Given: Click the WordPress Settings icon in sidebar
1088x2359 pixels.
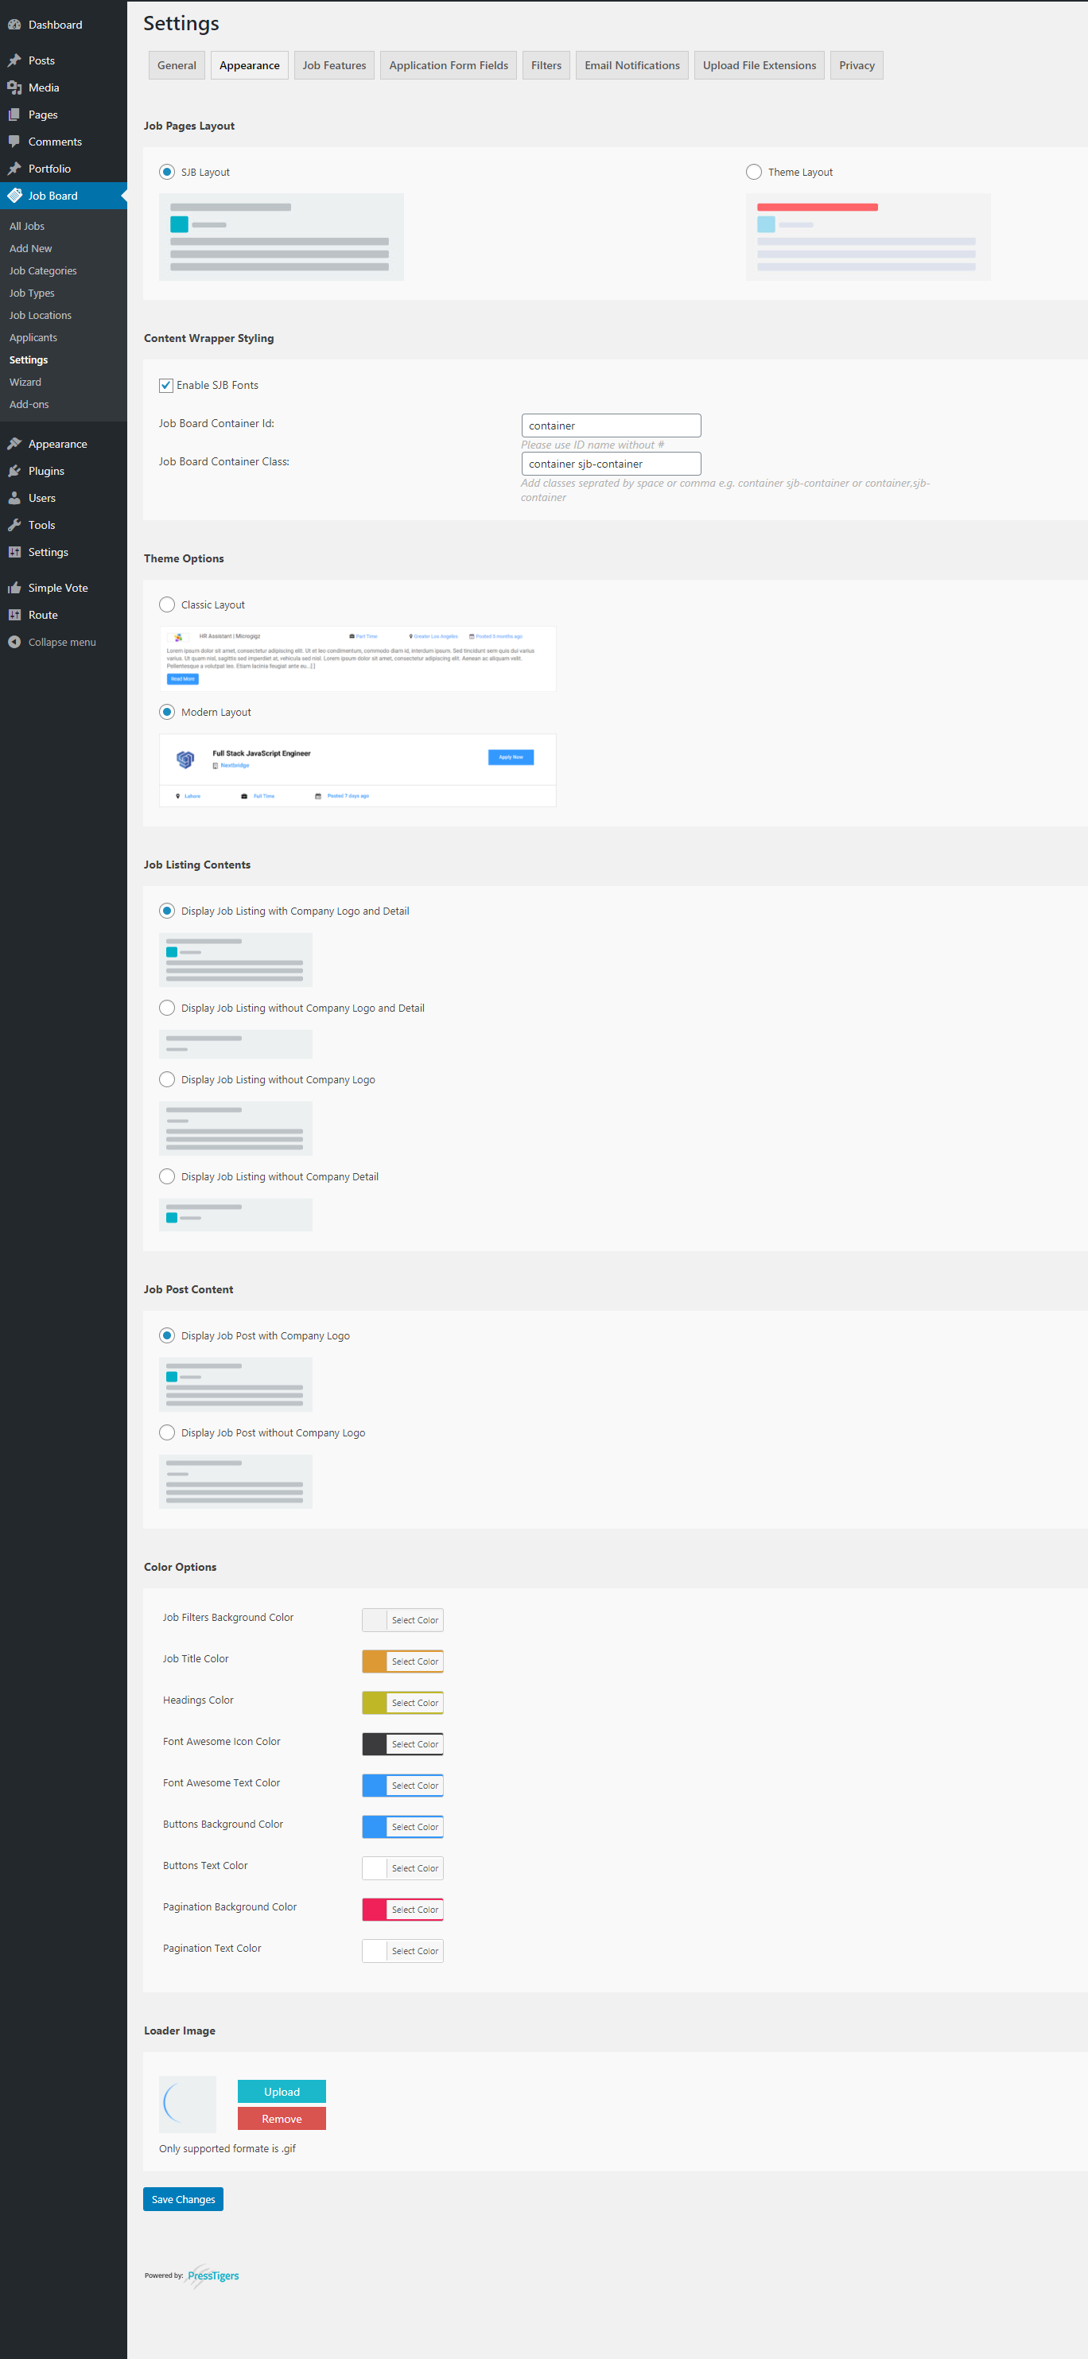Looking at the screenshot, I should 14,552.
